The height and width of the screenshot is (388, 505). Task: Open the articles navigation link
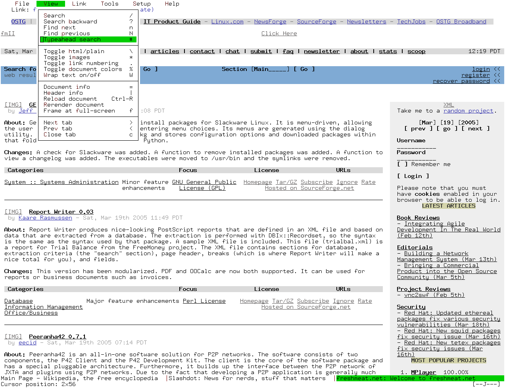165,52
